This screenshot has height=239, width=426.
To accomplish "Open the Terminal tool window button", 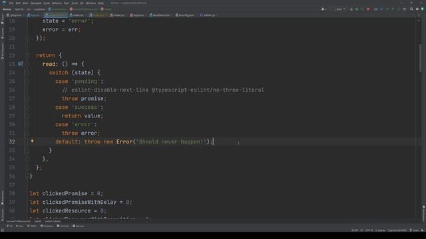I will tap(63, 226).
